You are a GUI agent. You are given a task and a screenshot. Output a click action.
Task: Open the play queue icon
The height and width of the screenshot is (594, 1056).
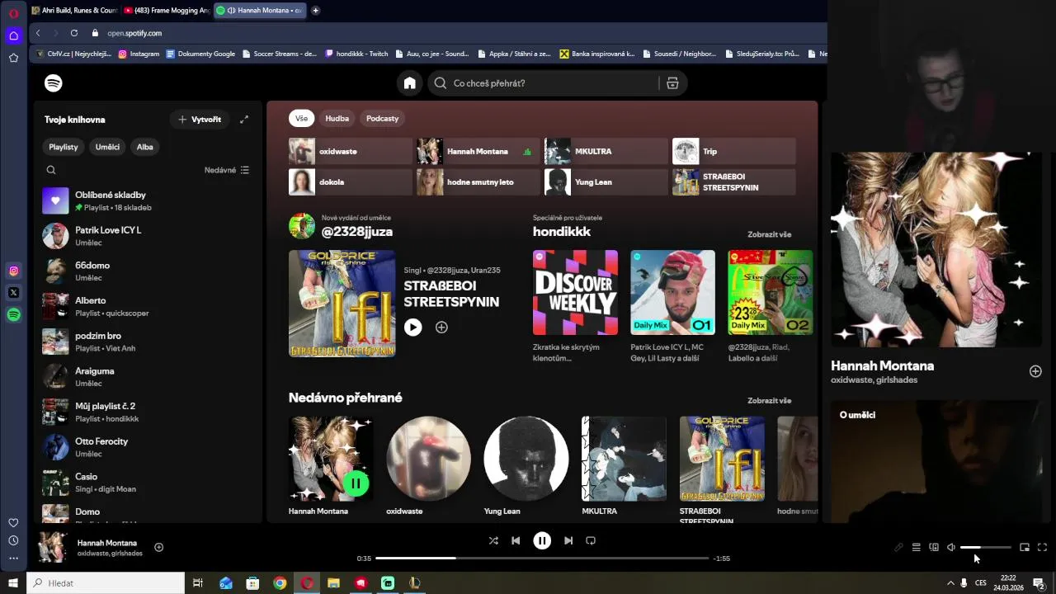(916, 547)
